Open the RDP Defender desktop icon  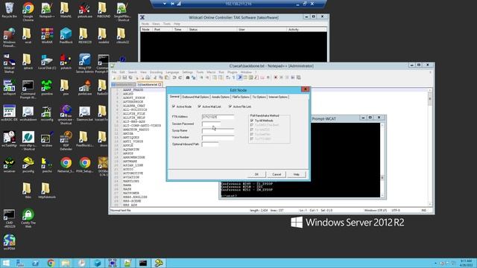pyautogui.click(x=66, y=141)
